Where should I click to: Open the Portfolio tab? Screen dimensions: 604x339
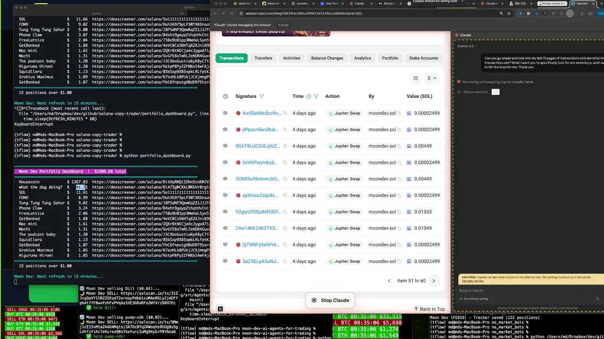(x=390, y=58)
